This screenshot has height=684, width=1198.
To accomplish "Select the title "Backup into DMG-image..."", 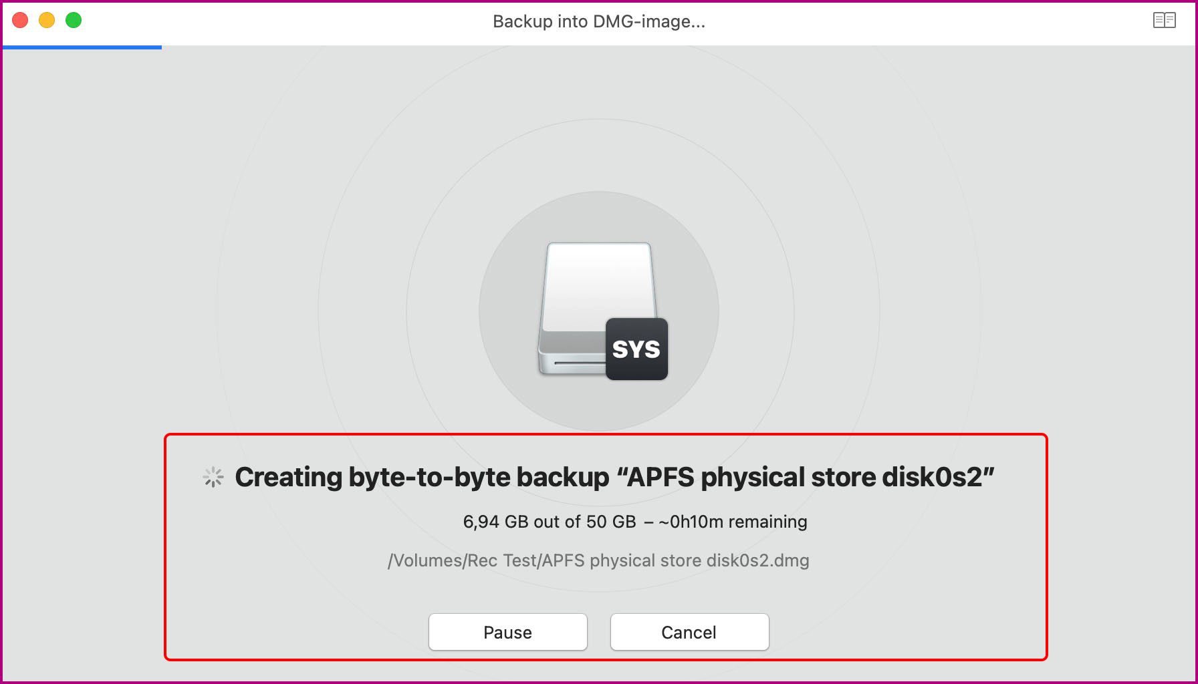I will [x=598, y=21].
